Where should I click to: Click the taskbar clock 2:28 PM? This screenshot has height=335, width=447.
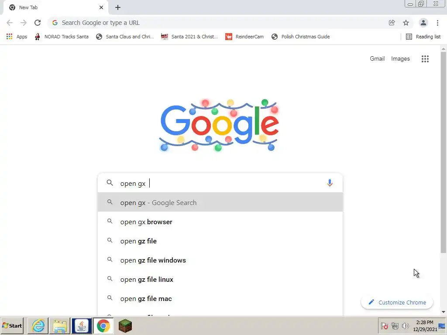pos(425,325)
